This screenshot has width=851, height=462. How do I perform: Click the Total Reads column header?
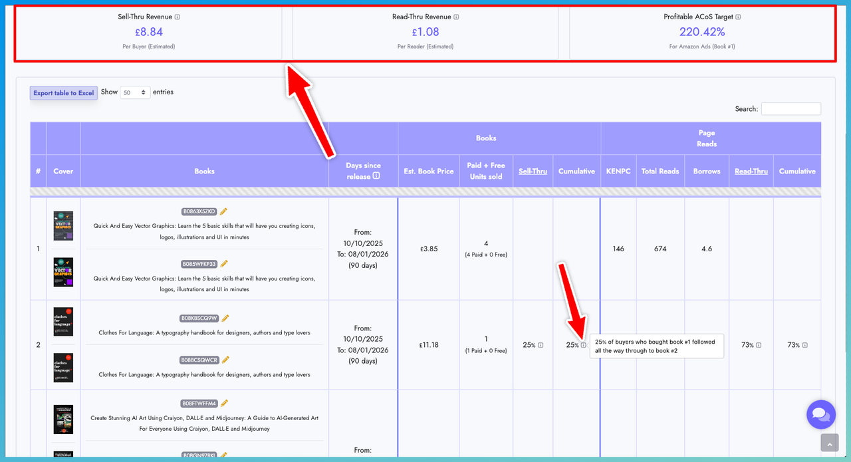click(660, 172)
